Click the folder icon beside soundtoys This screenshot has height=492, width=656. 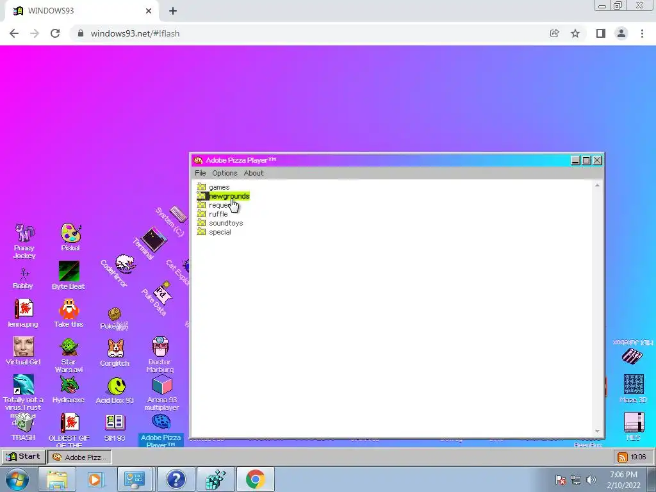coord(201,222)
